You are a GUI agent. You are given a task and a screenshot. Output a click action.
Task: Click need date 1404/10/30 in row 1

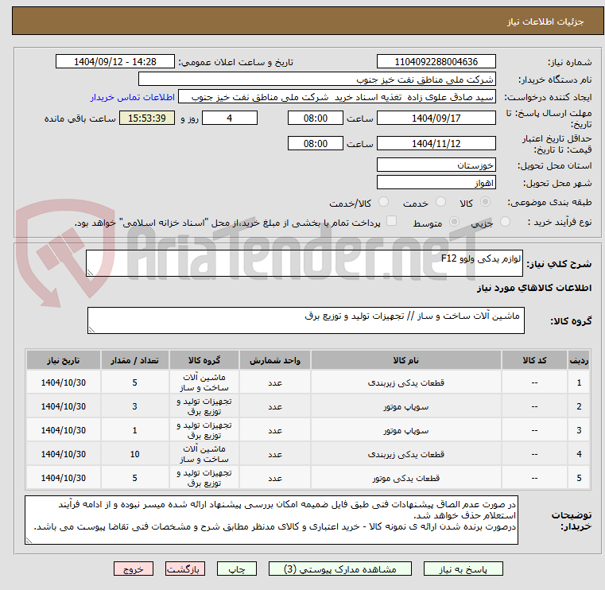click(x=64, y=382)
